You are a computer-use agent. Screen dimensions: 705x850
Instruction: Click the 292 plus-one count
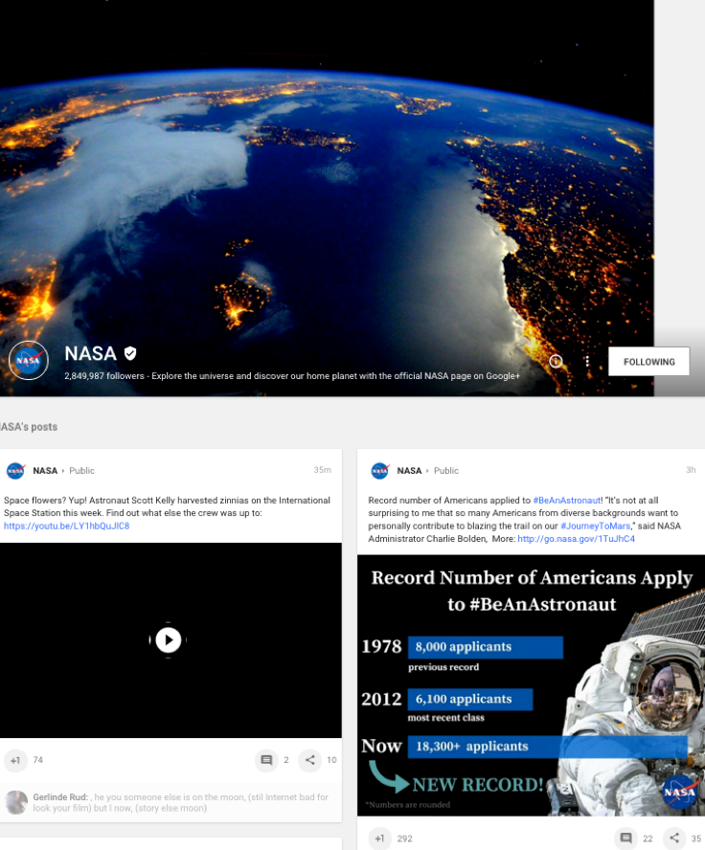click(404, 839)
